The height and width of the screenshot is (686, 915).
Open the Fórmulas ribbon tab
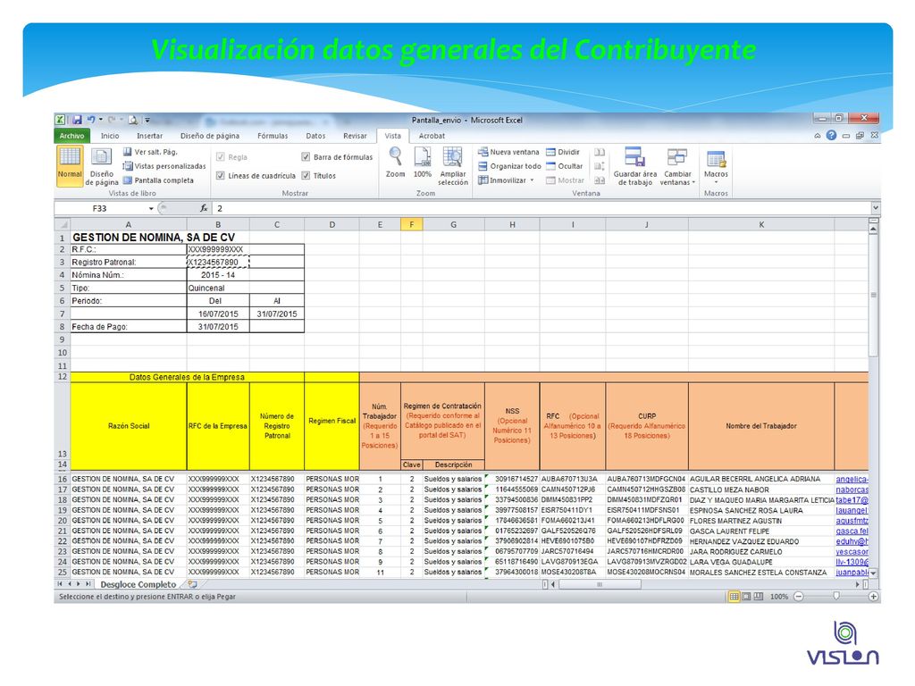click(273, 136)
